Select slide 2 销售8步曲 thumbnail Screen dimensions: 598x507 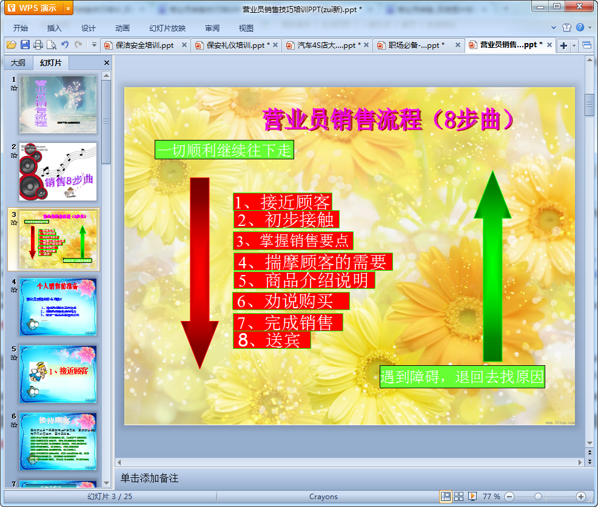58,172
